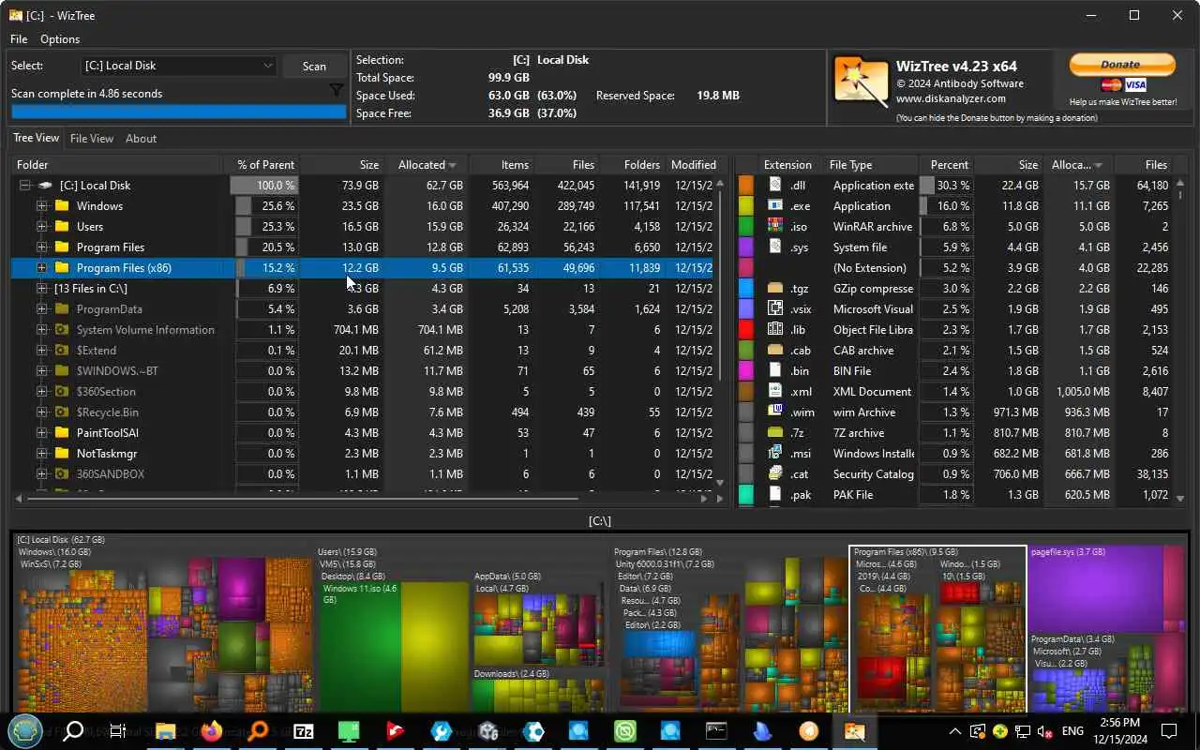Click the orange .dll color swatch
Screen dimensions: 1200x750
click(746, 186)
